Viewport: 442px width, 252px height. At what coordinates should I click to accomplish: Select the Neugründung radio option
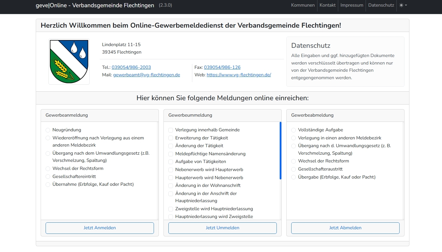point(48,130)
